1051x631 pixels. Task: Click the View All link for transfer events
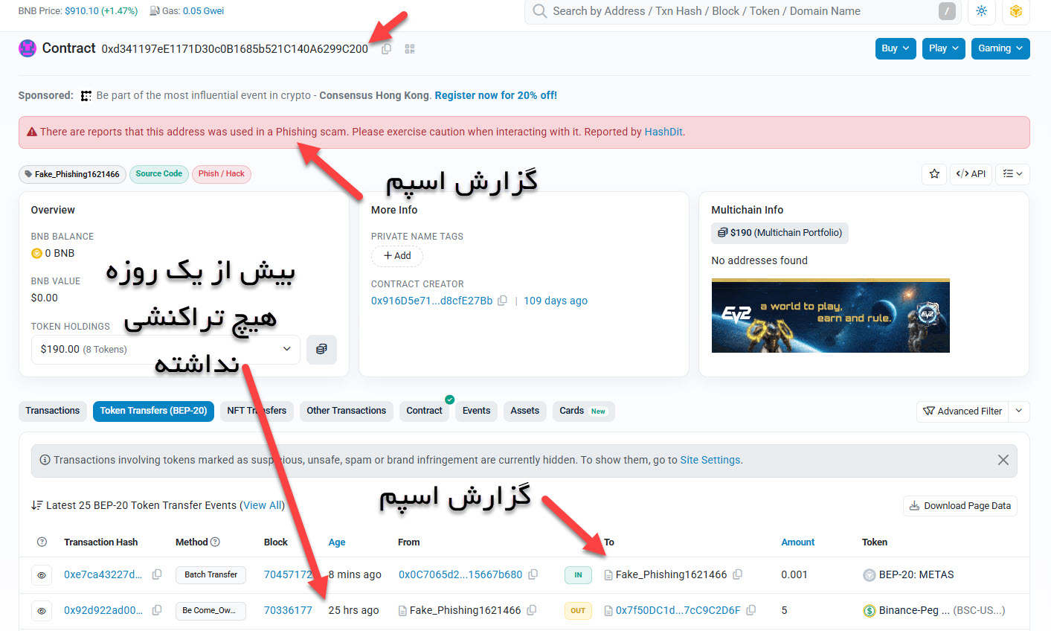[262, 505]
